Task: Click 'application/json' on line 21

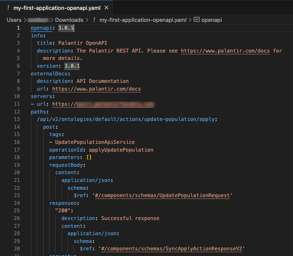Action: pyautogui.click(x=86, y=180)
